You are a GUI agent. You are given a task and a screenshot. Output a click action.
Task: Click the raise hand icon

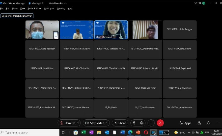(x=134, y=123)
